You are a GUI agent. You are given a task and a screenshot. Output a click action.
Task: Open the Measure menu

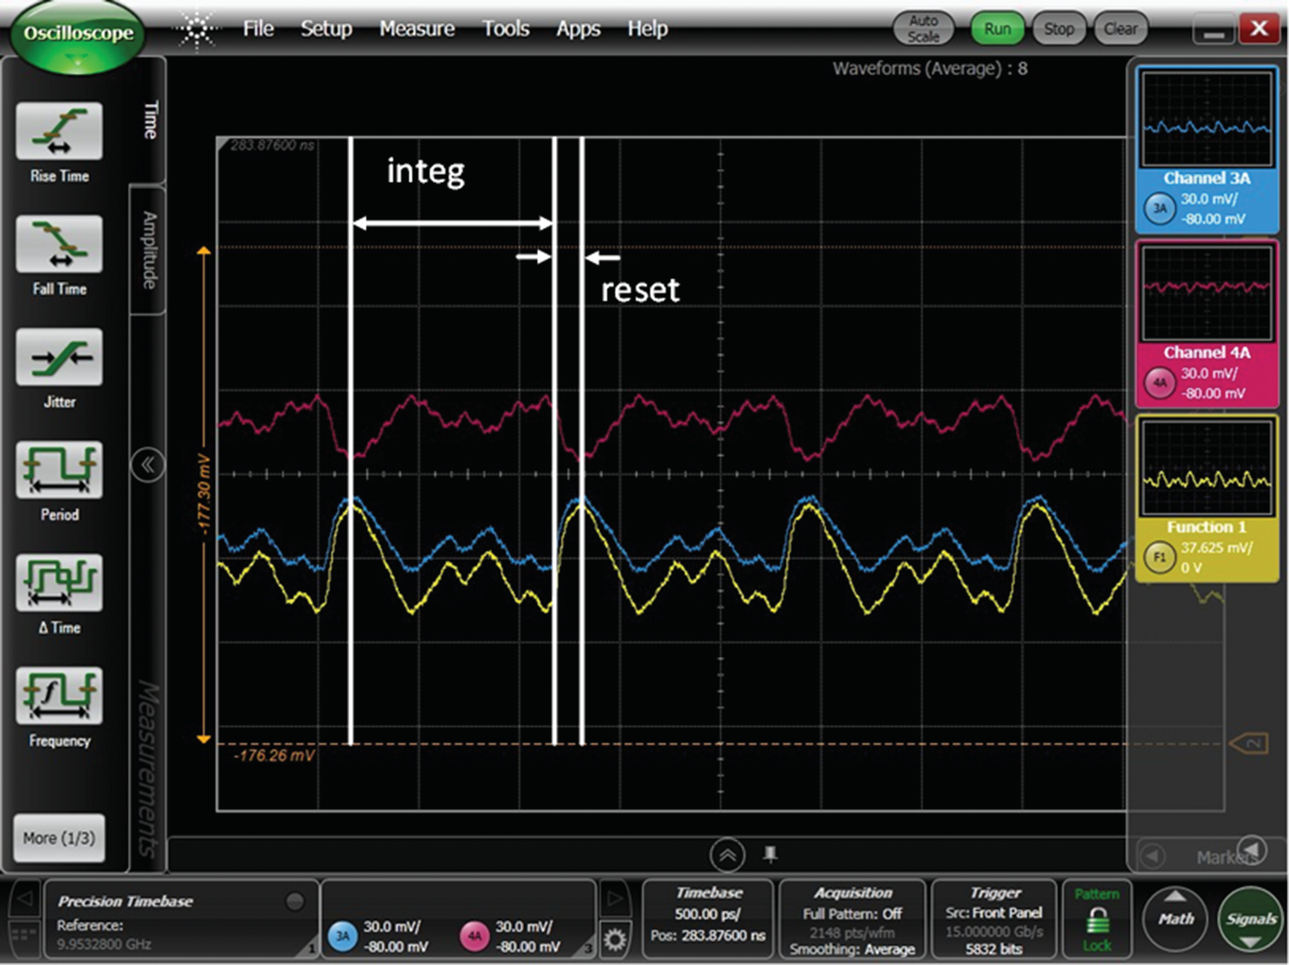point(417,28)
